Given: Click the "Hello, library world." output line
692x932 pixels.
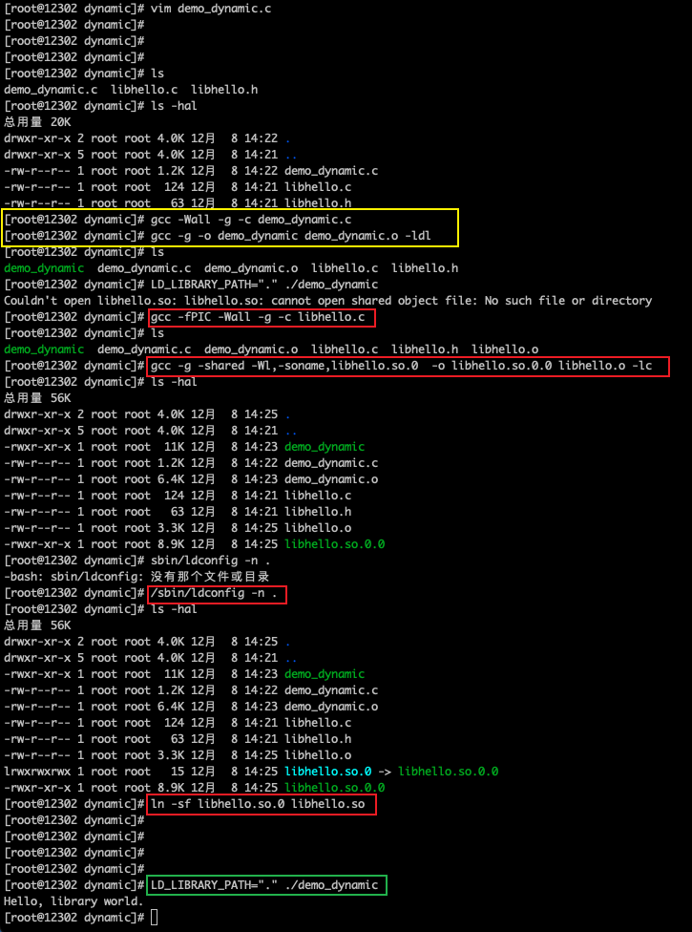Looking at the screenshot, I should (73, 901).
